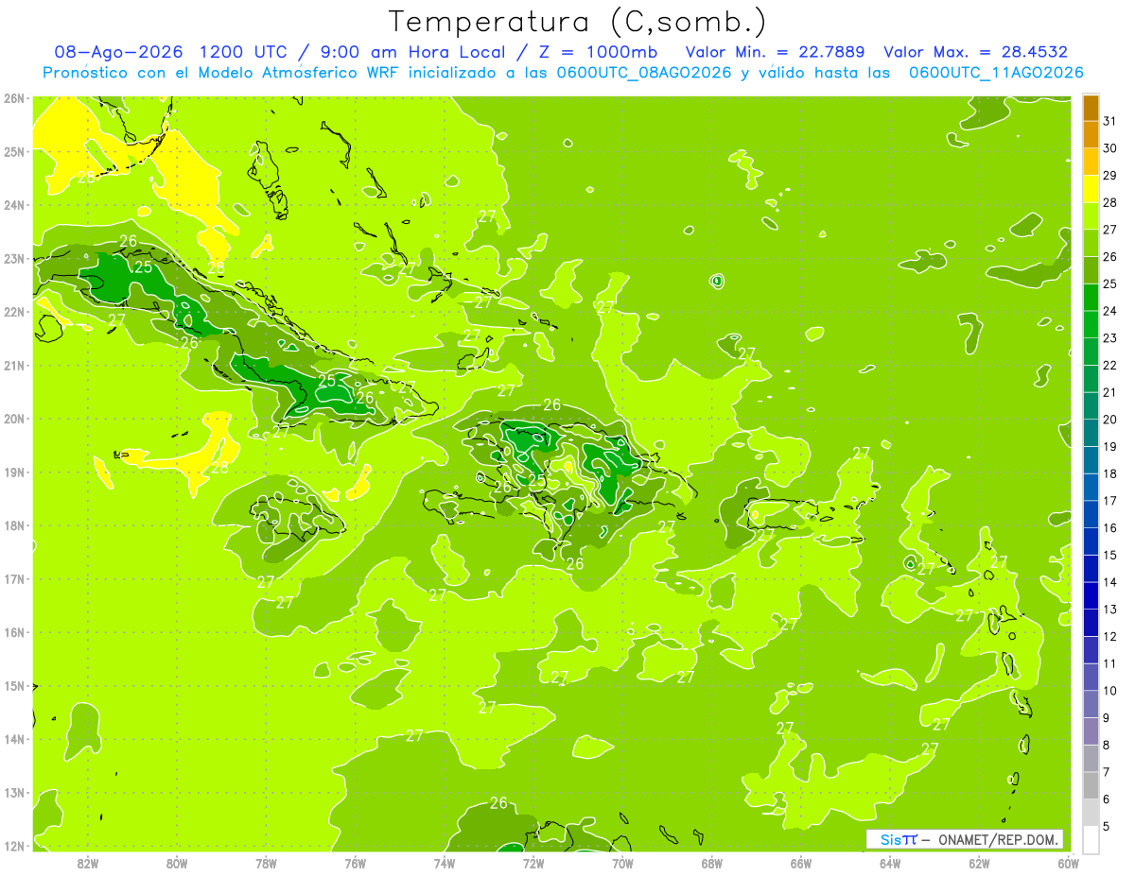Screen dimensions: 1135x876
Task: Click the title 'Temperatura (C,somb.)'
Action: click(x=578, y=22)
